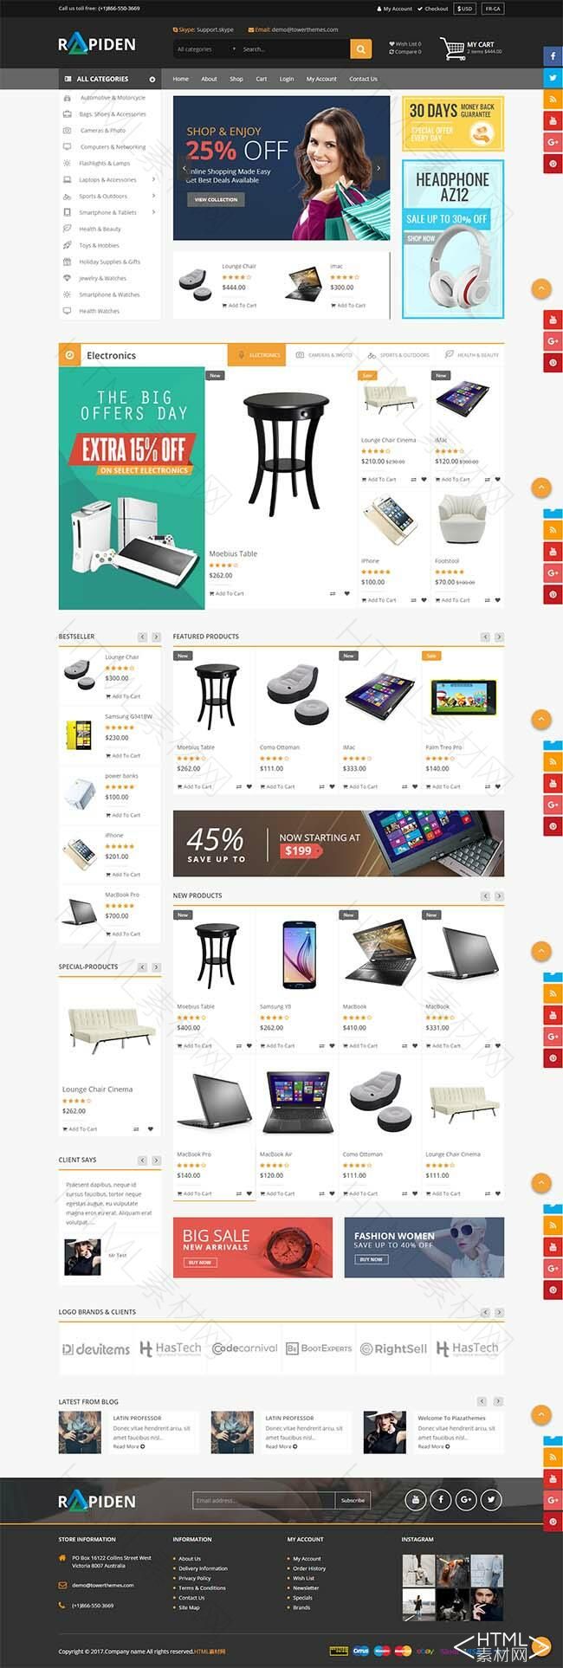Open the shopping cart icon in header
Viewport: 563px width, 1668px height.
click(x=452, y=48)
